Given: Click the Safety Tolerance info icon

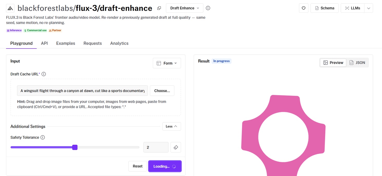Looking at the screenshot, I should tap(43, 137).
